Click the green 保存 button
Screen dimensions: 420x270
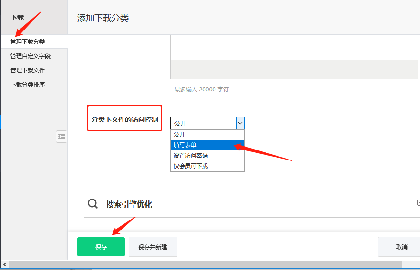click(101, 247)
